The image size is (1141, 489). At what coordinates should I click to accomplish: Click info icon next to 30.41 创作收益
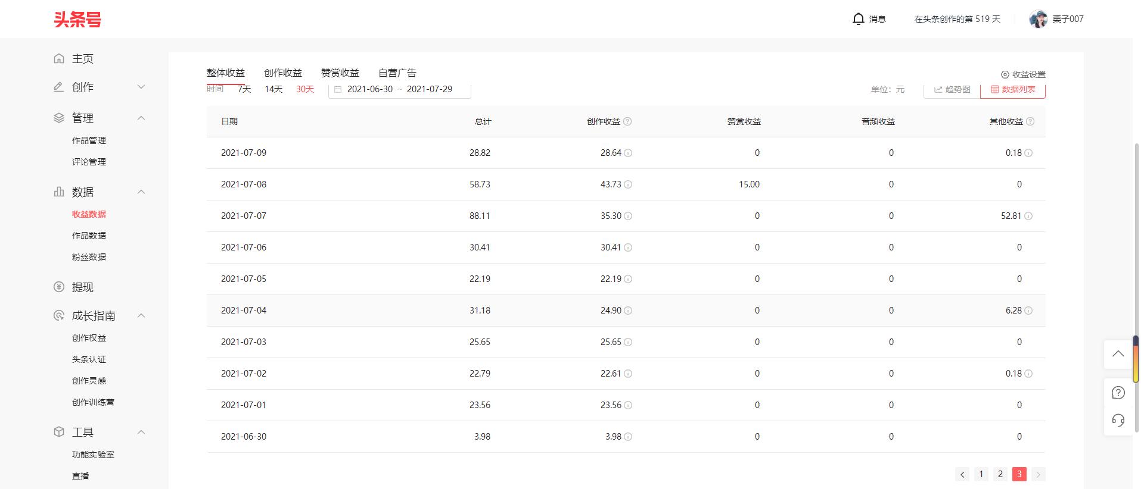point(628,247)
